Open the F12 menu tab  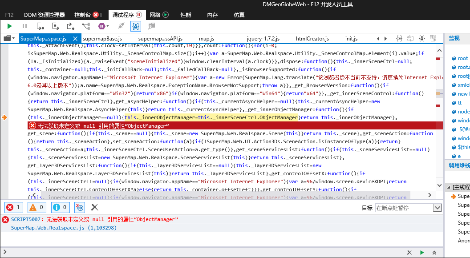[x=9, y=15]
